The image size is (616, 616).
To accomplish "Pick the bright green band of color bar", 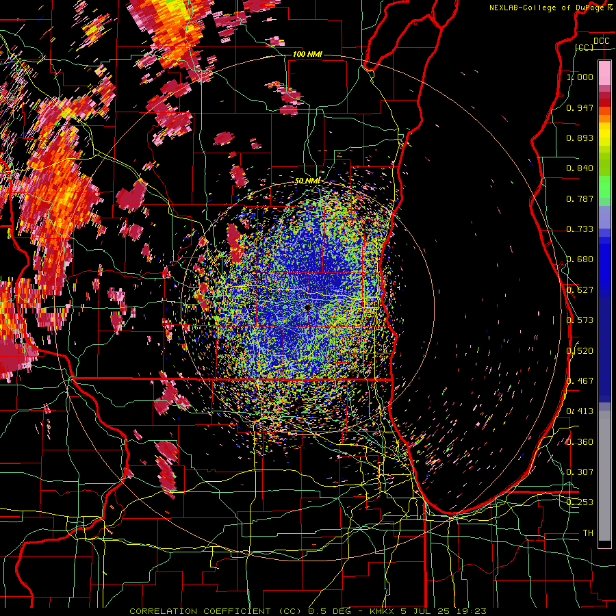I will [604, 187].
